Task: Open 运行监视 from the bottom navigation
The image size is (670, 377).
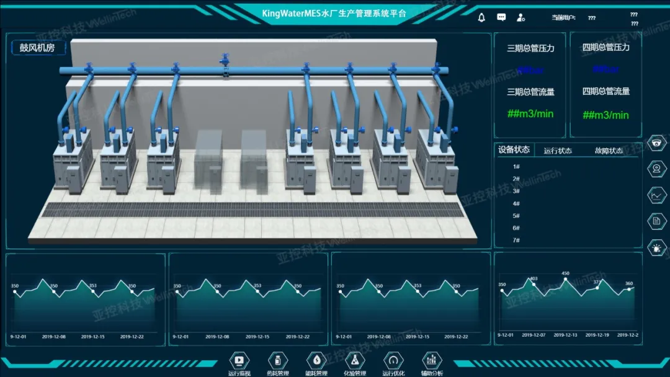Action: point(239,360)
